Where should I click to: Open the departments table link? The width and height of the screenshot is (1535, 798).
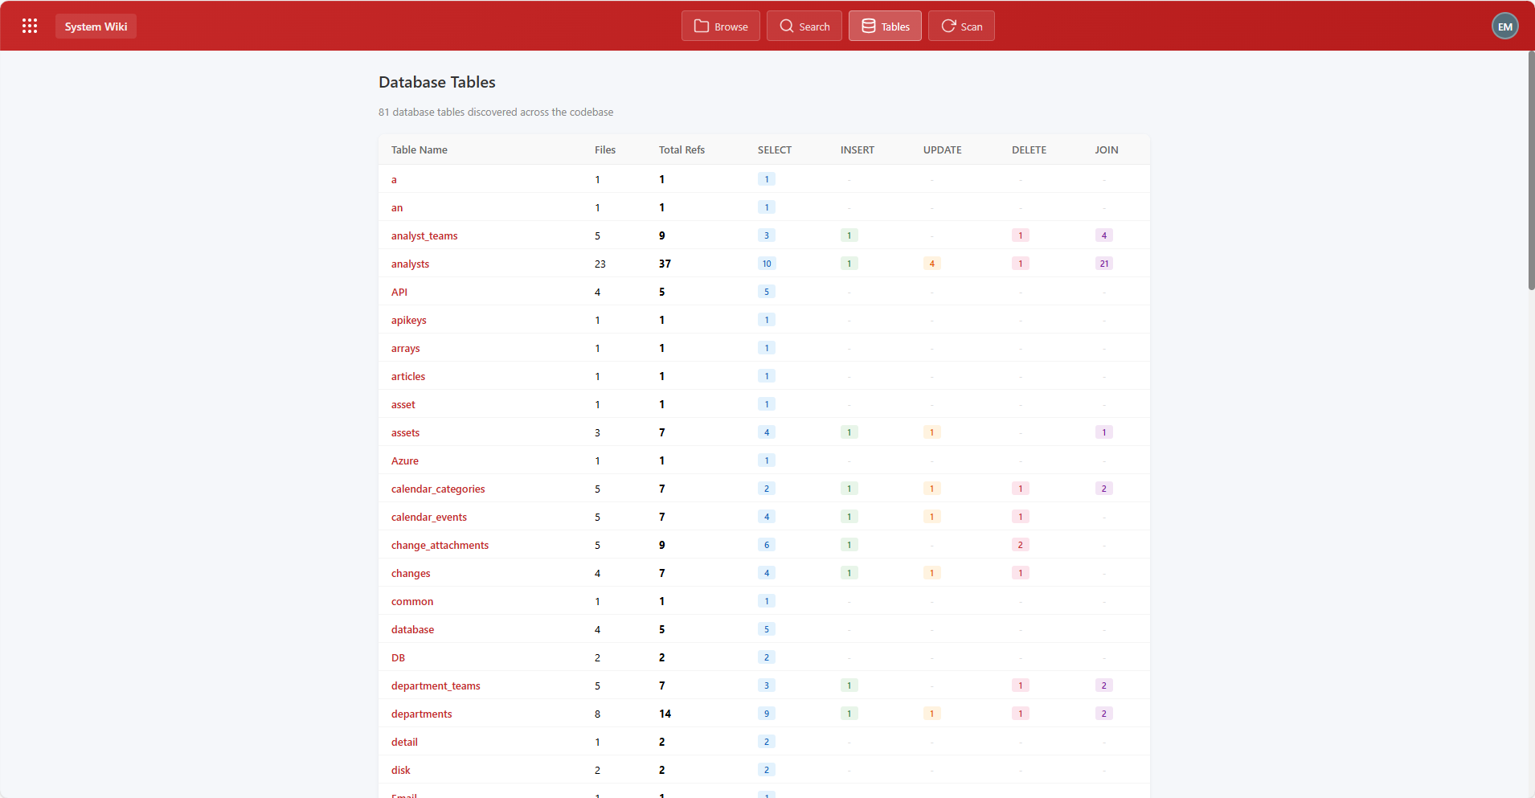[x=421, y=714]
